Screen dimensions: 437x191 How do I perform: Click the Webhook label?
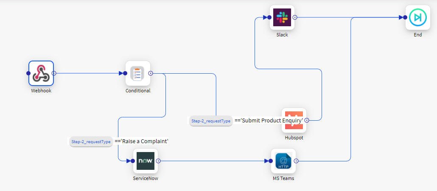click(x=41, y=91)
